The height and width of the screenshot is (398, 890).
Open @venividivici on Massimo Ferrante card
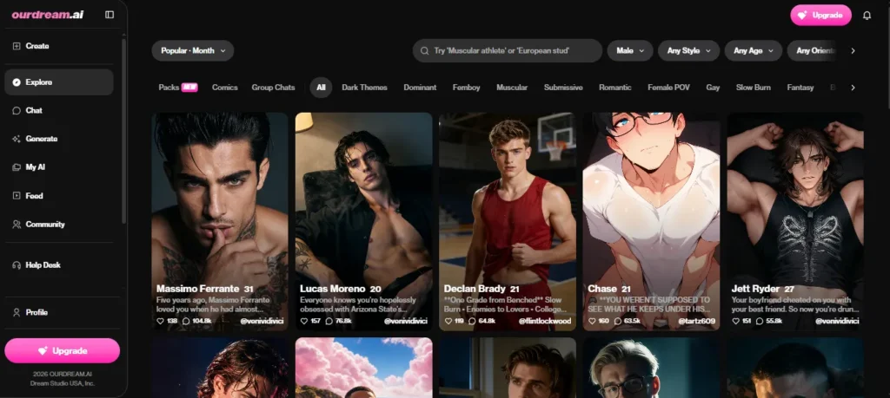(262, 321)
